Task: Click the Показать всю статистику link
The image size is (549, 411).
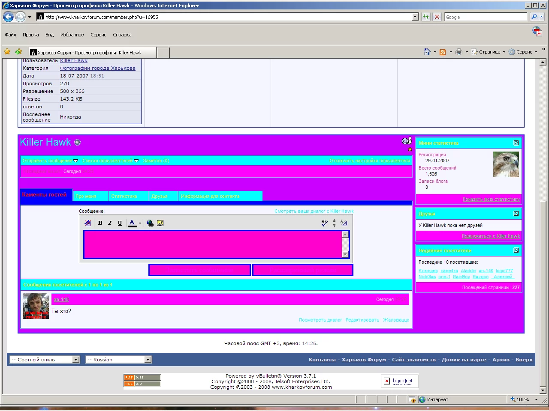Action: [x=491, y=199]
